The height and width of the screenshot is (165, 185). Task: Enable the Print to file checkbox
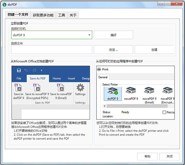164,112
